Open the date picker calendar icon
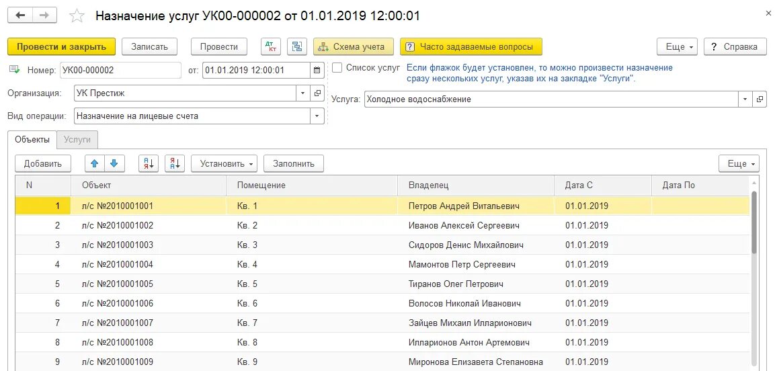Image resolution: width=775 pixels, height=371 pixels. [317, 70]
